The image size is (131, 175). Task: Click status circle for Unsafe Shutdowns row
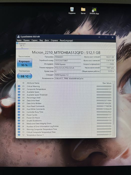tap(19, 121)
